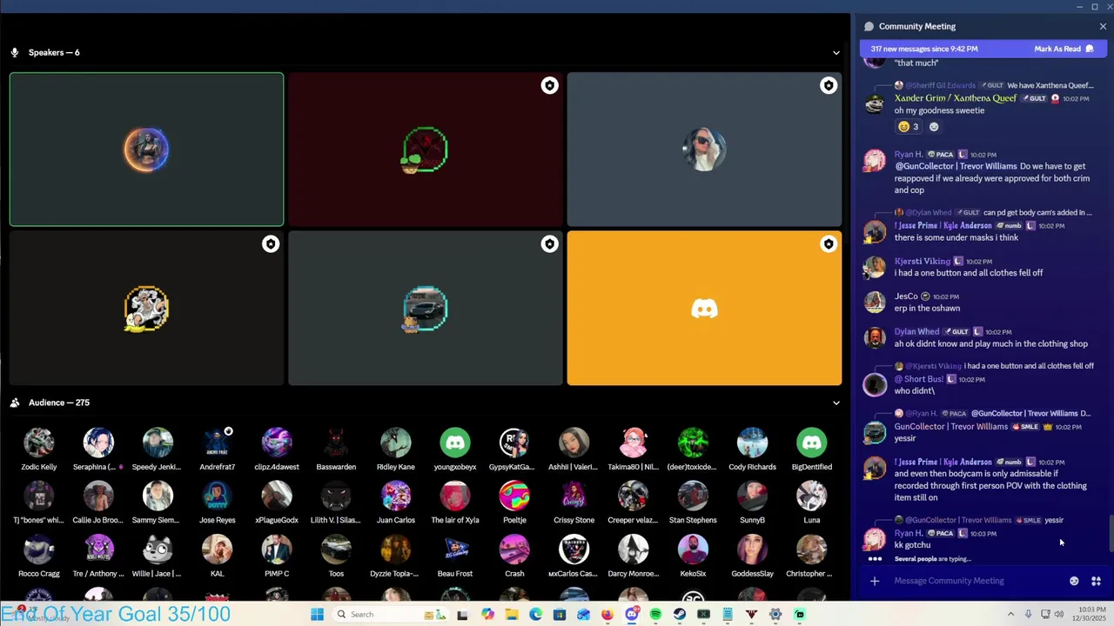Click 'erp in the oshawn' message text
The width and height of the screenshot is (1114, 626).
(927, 308)
